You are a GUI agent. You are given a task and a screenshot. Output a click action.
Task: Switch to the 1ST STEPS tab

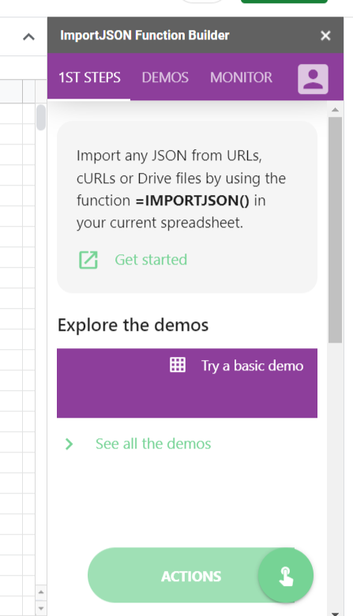[x=89, y=77]
